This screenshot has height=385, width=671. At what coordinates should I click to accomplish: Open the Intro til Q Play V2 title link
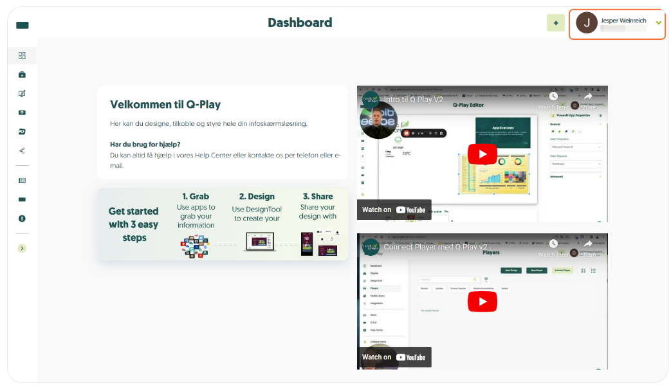coord(414,100)
